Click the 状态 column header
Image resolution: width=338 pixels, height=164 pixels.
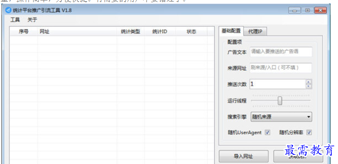point(191,31)
